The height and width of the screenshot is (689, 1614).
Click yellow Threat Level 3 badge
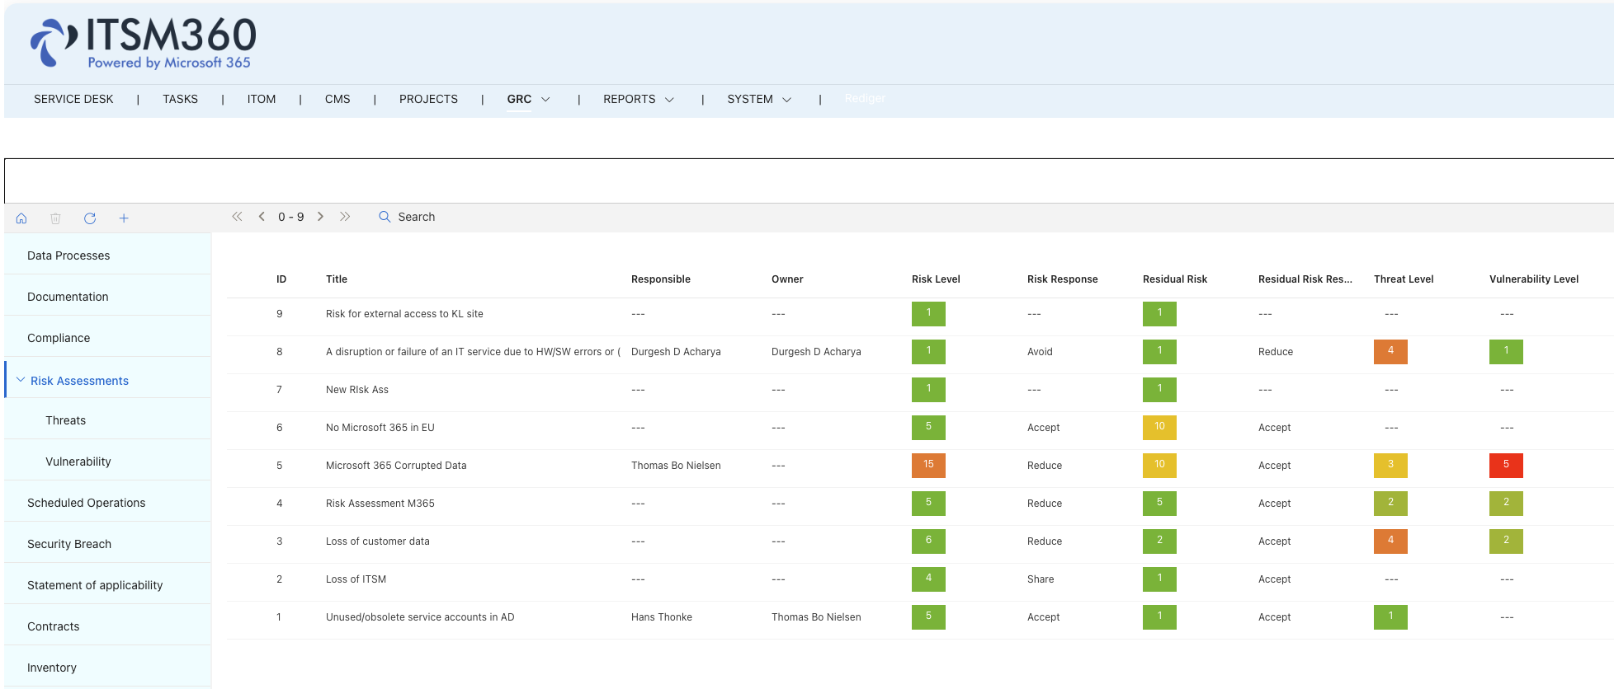click(x=1390, y=466)
